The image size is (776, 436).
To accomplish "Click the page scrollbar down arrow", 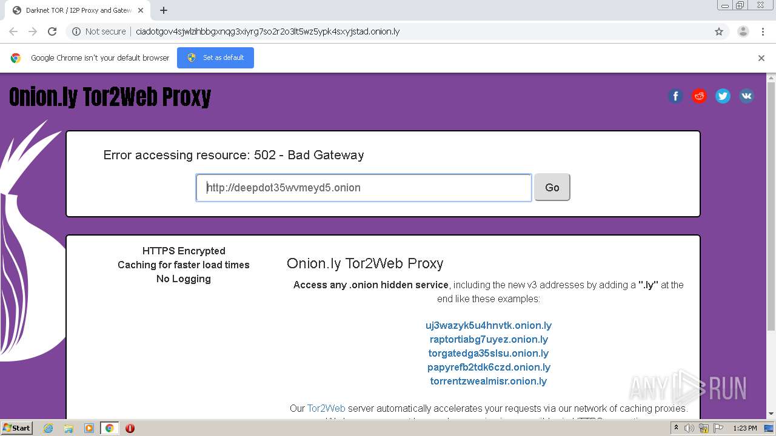I will 771,414.
